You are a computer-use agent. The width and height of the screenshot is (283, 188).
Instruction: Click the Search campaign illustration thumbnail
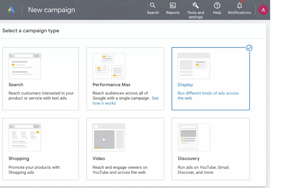(x=25, y=66)
